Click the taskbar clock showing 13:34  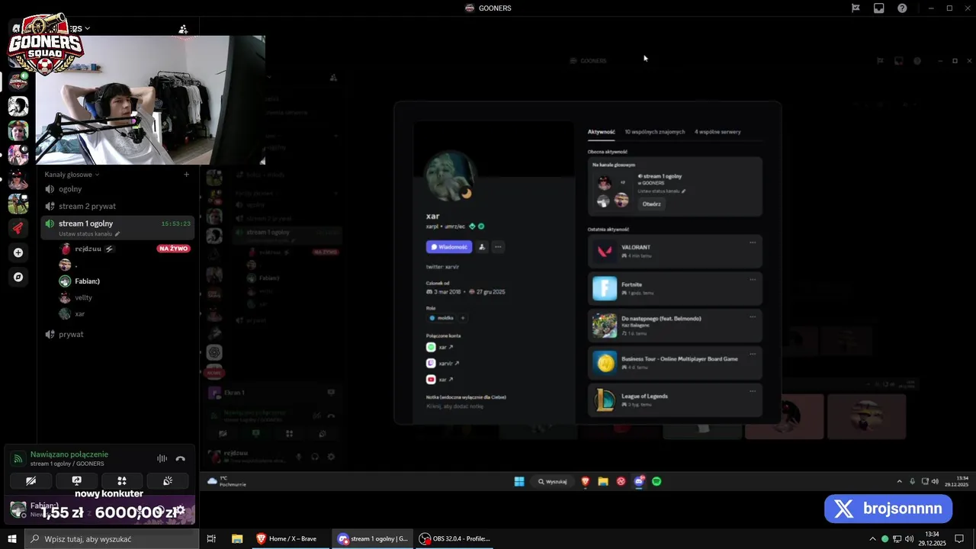pyautogui.click(x=932, y=539)
